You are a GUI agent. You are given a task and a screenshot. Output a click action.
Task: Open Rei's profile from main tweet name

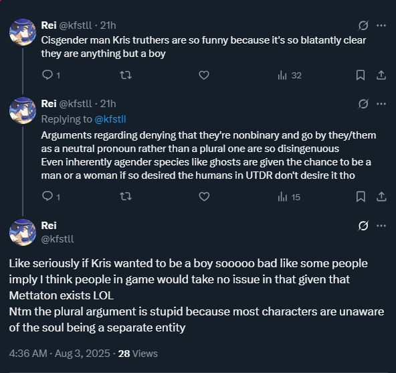click(49, 226)
